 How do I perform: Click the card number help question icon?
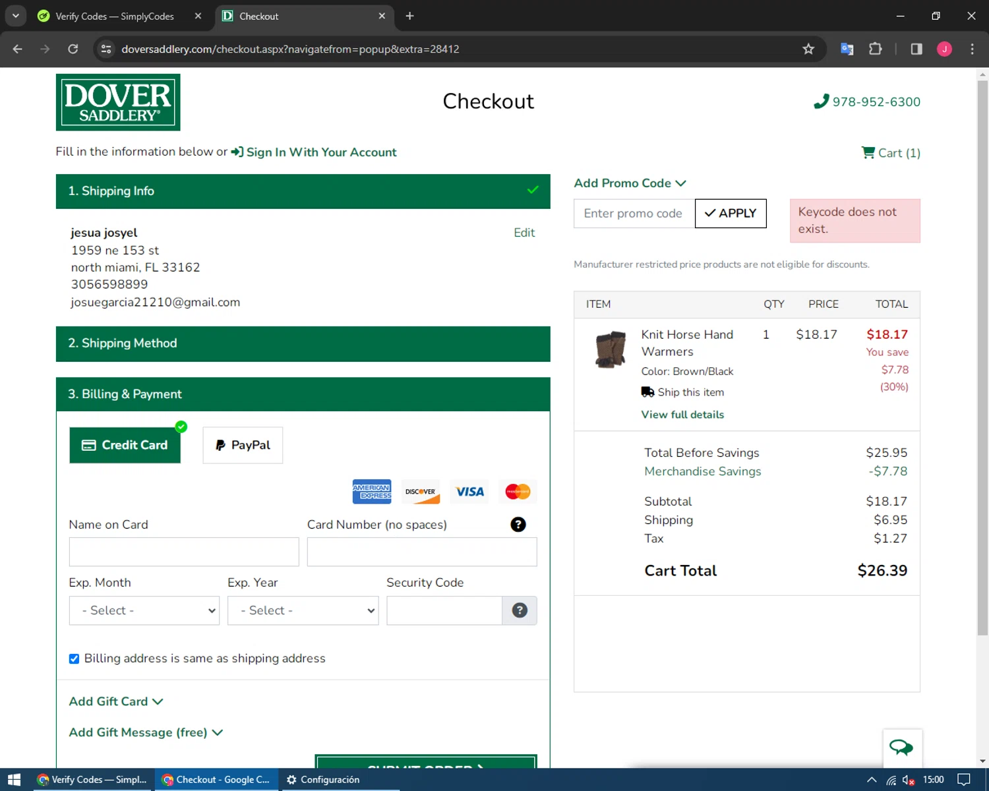click(x=518, y=525)
